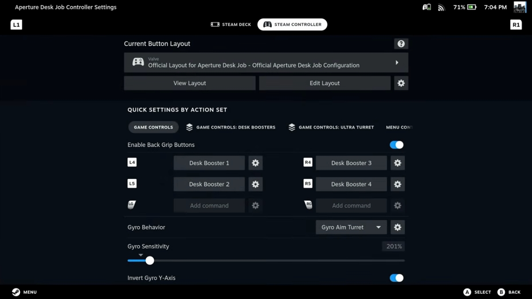Open the Gyro Aim Turret dropdown

coord(351,227)
